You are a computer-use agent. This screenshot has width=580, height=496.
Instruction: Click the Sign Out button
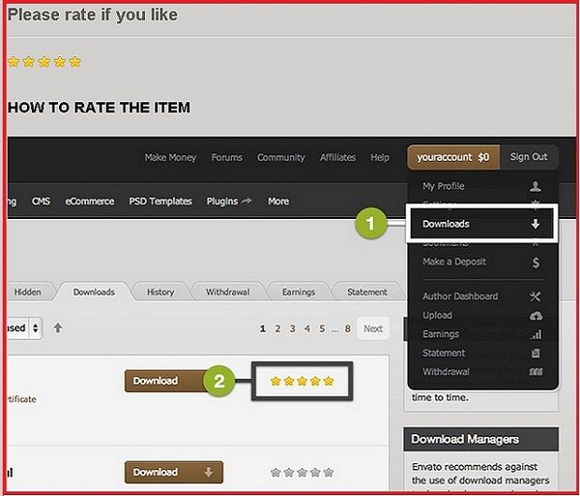point(529,157)
